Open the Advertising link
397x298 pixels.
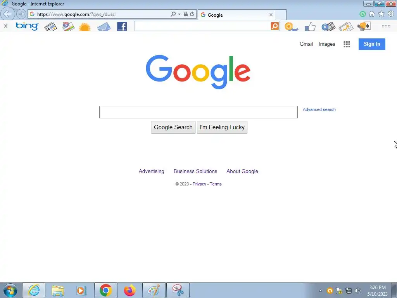point(152,171)
